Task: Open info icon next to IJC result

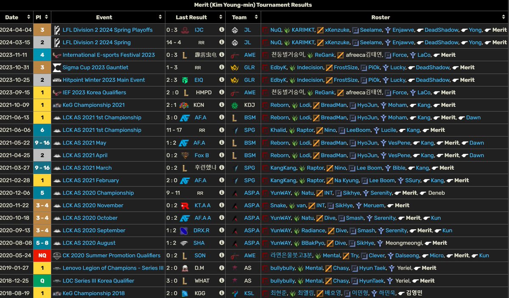Action: click(221, 30)
